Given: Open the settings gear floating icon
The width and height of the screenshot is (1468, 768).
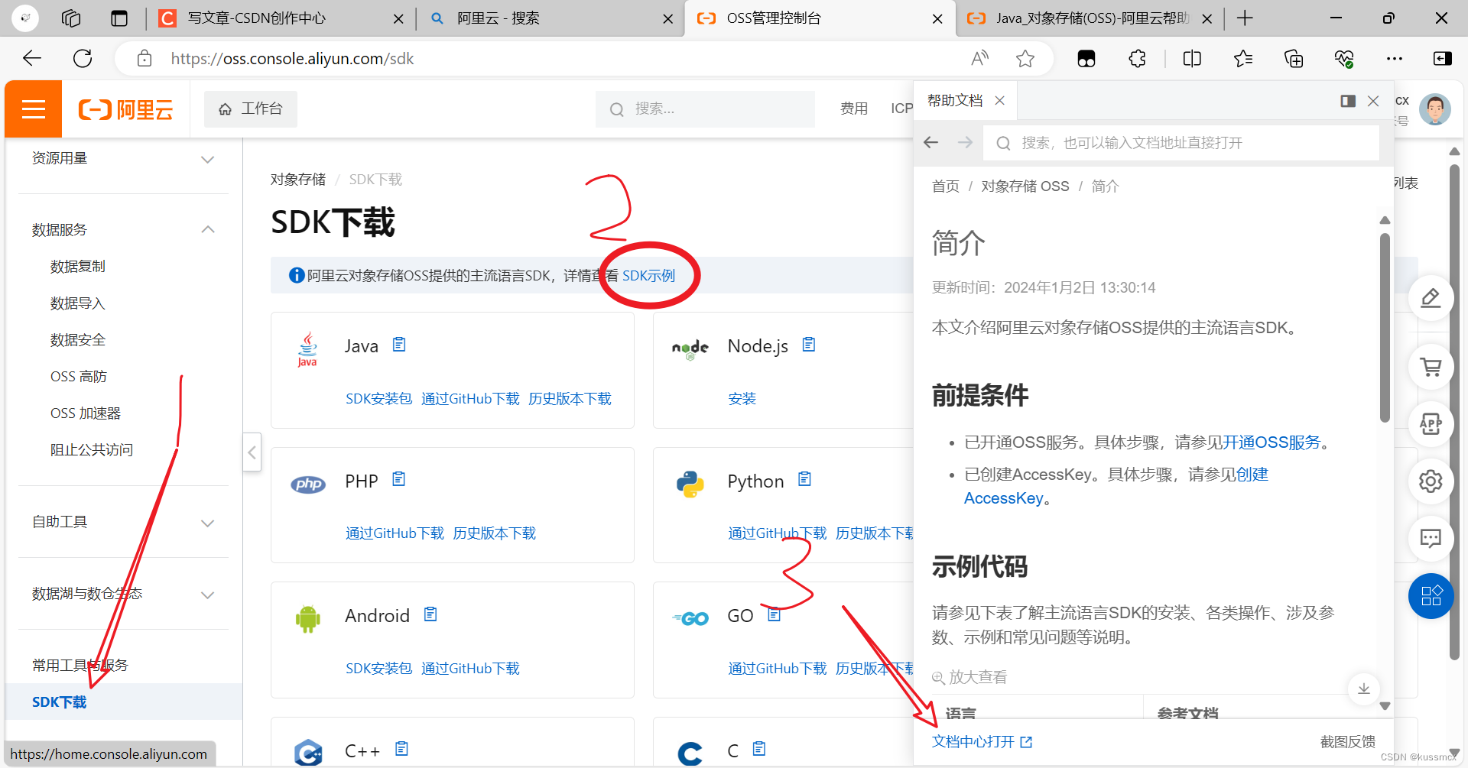Looking at the screenshot, I should coord(1431,481).
